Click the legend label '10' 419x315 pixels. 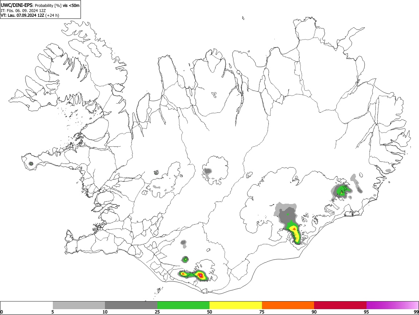(x=105, y=312)
